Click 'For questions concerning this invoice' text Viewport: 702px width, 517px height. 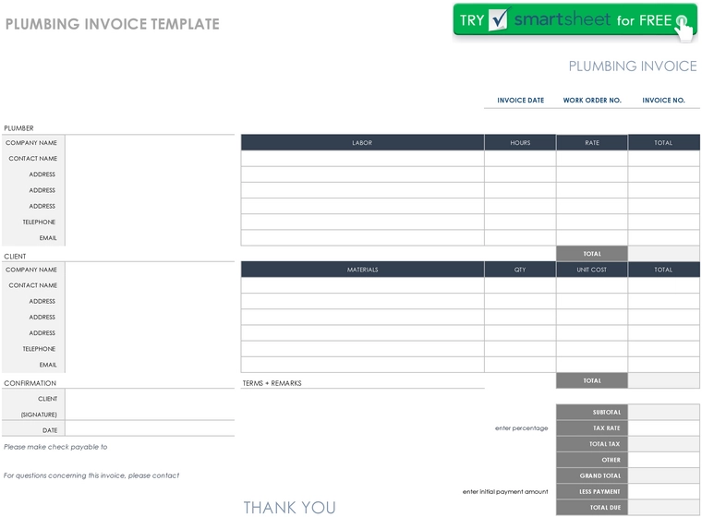pos(91,475)
